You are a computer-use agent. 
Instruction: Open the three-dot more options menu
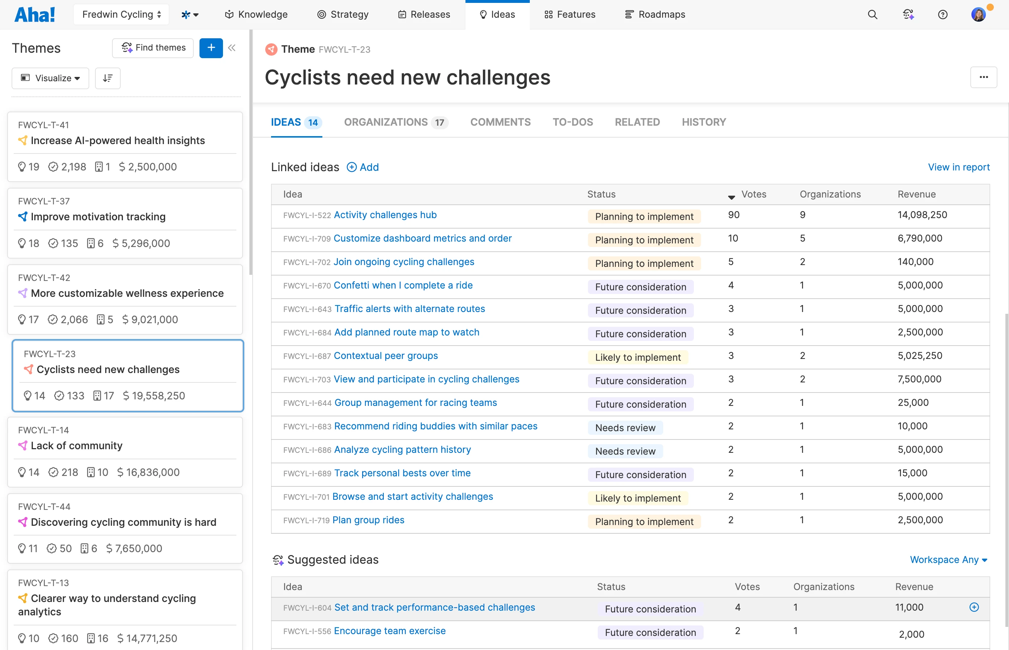(983, 77)
